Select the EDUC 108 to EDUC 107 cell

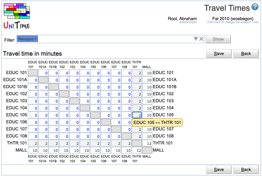click(x=116, y=136)
